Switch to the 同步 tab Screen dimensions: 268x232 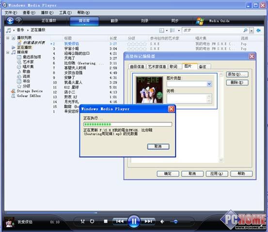[x=175, y=21]
